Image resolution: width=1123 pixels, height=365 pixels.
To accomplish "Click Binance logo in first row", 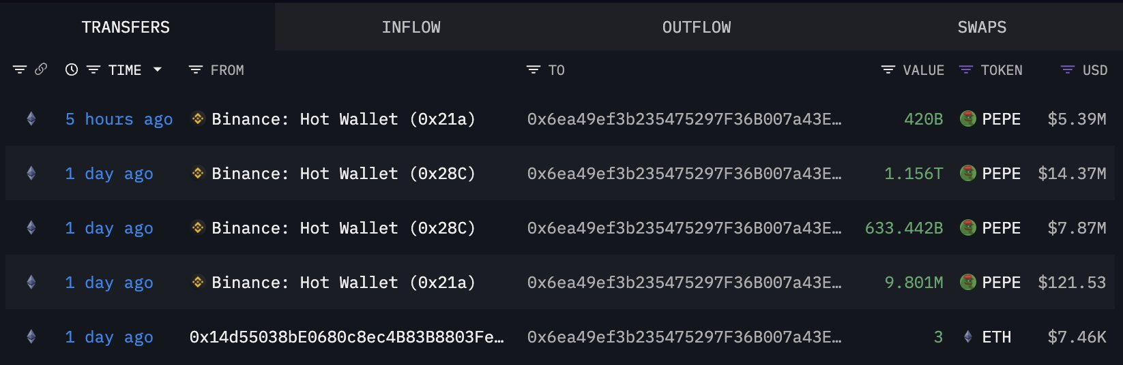I will (198, 118).
